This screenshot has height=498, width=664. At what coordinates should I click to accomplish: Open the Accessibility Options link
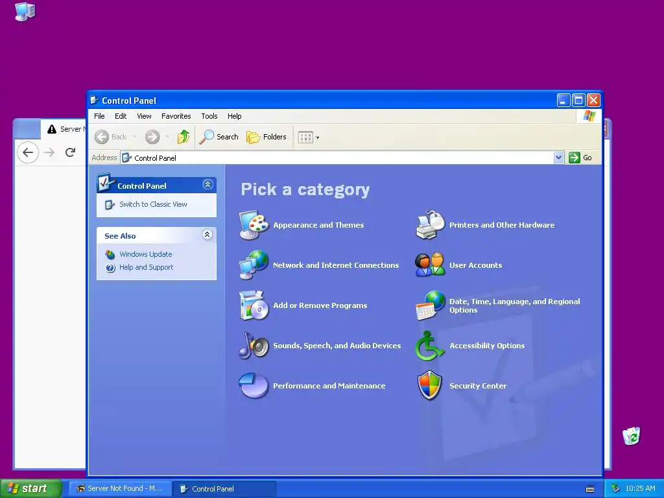[x=487, y=346]
